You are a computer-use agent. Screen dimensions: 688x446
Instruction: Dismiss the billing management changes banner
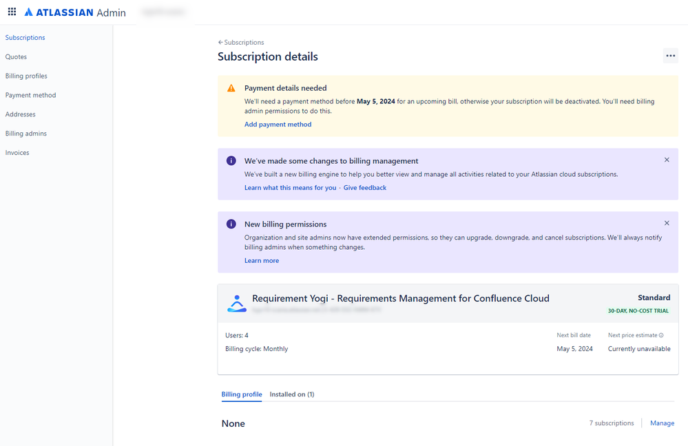667,160
